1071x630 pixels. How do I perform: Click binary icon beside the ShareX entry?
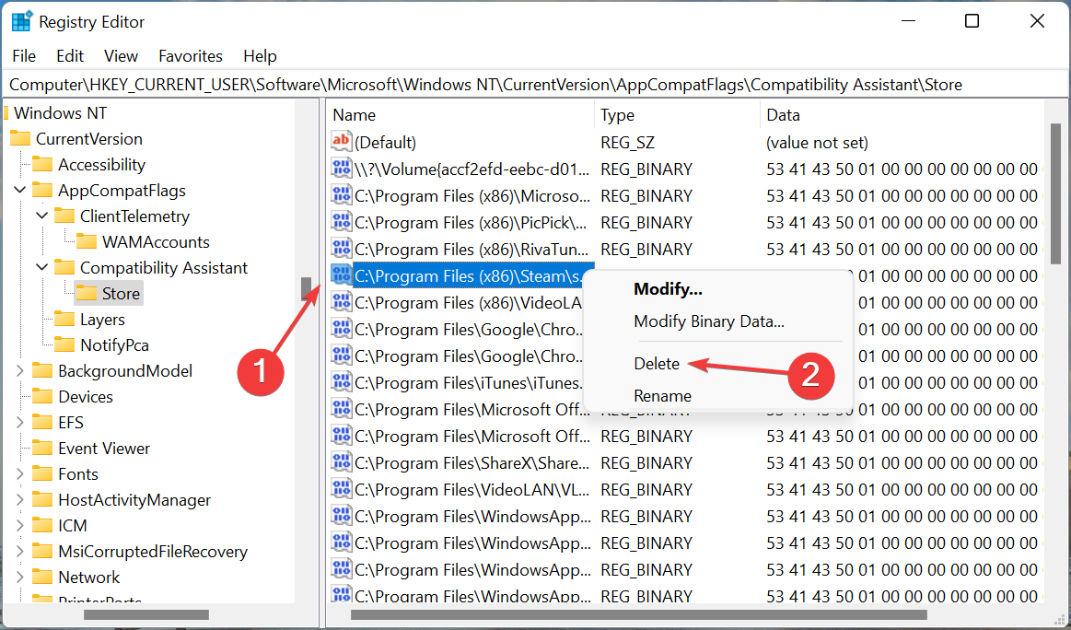(341, 462)
